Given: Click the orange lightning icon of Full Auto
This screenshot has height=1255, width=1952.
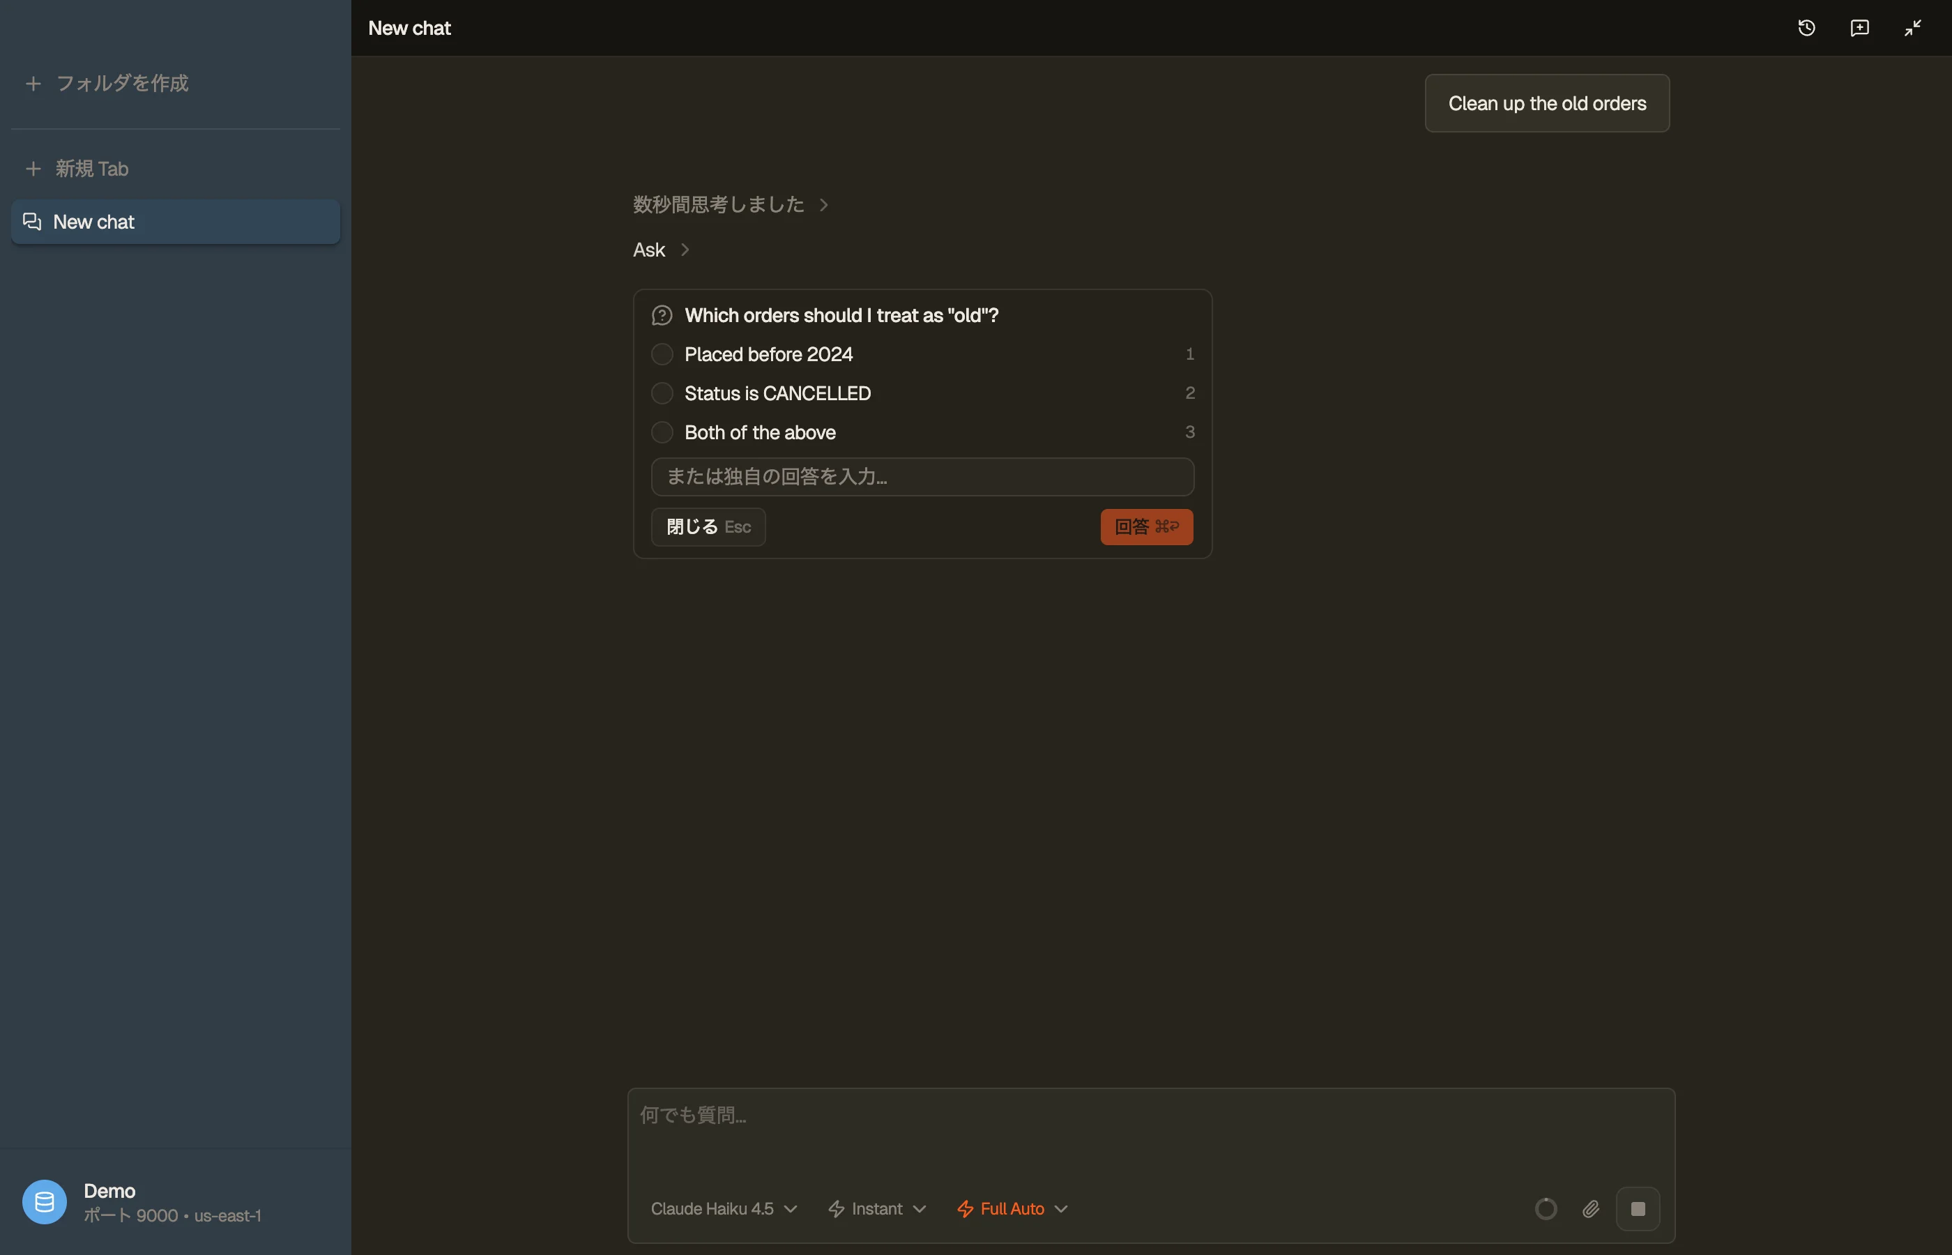Looking at the screenshot, I should (966, 1208).
